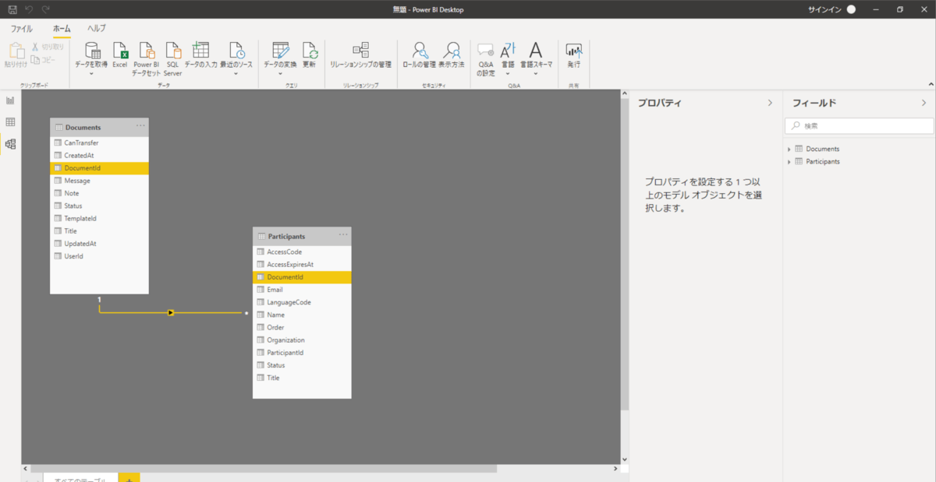The height and width of the screenshot is (482, 936).
Task: Expand Participants in the Fields pane
Action: click(x=789, y=162)
